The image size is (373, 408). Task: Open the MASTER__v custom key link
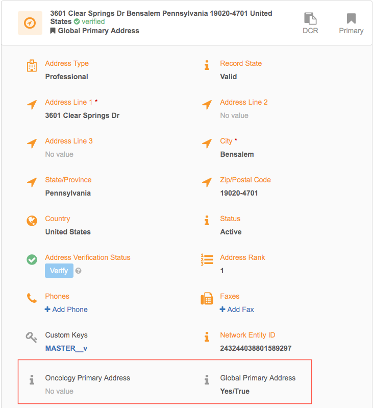coord(66,348)
